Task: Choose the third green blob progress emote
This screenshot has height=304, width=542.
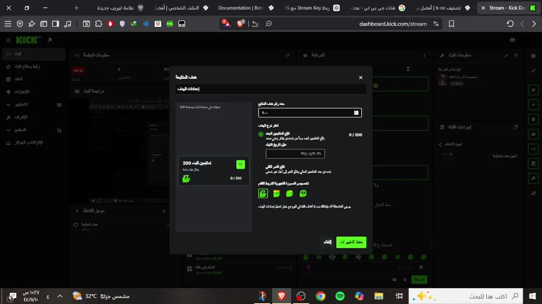Action: (290, 193)
